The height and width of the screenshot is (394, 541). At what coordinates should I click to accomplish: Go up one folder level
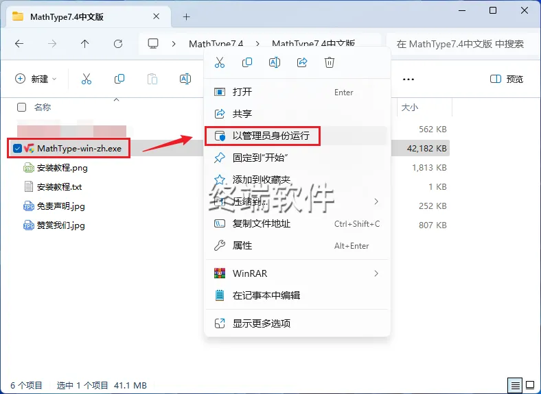point(85,44)
